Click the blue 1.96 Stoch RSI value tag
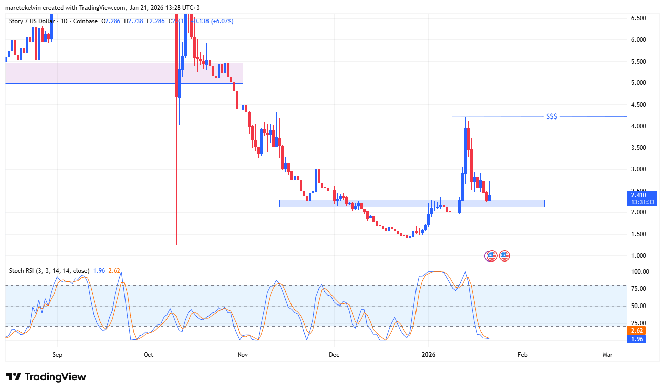Image resolution: width=665 pixels, height=392 pixels. (637, 339)
